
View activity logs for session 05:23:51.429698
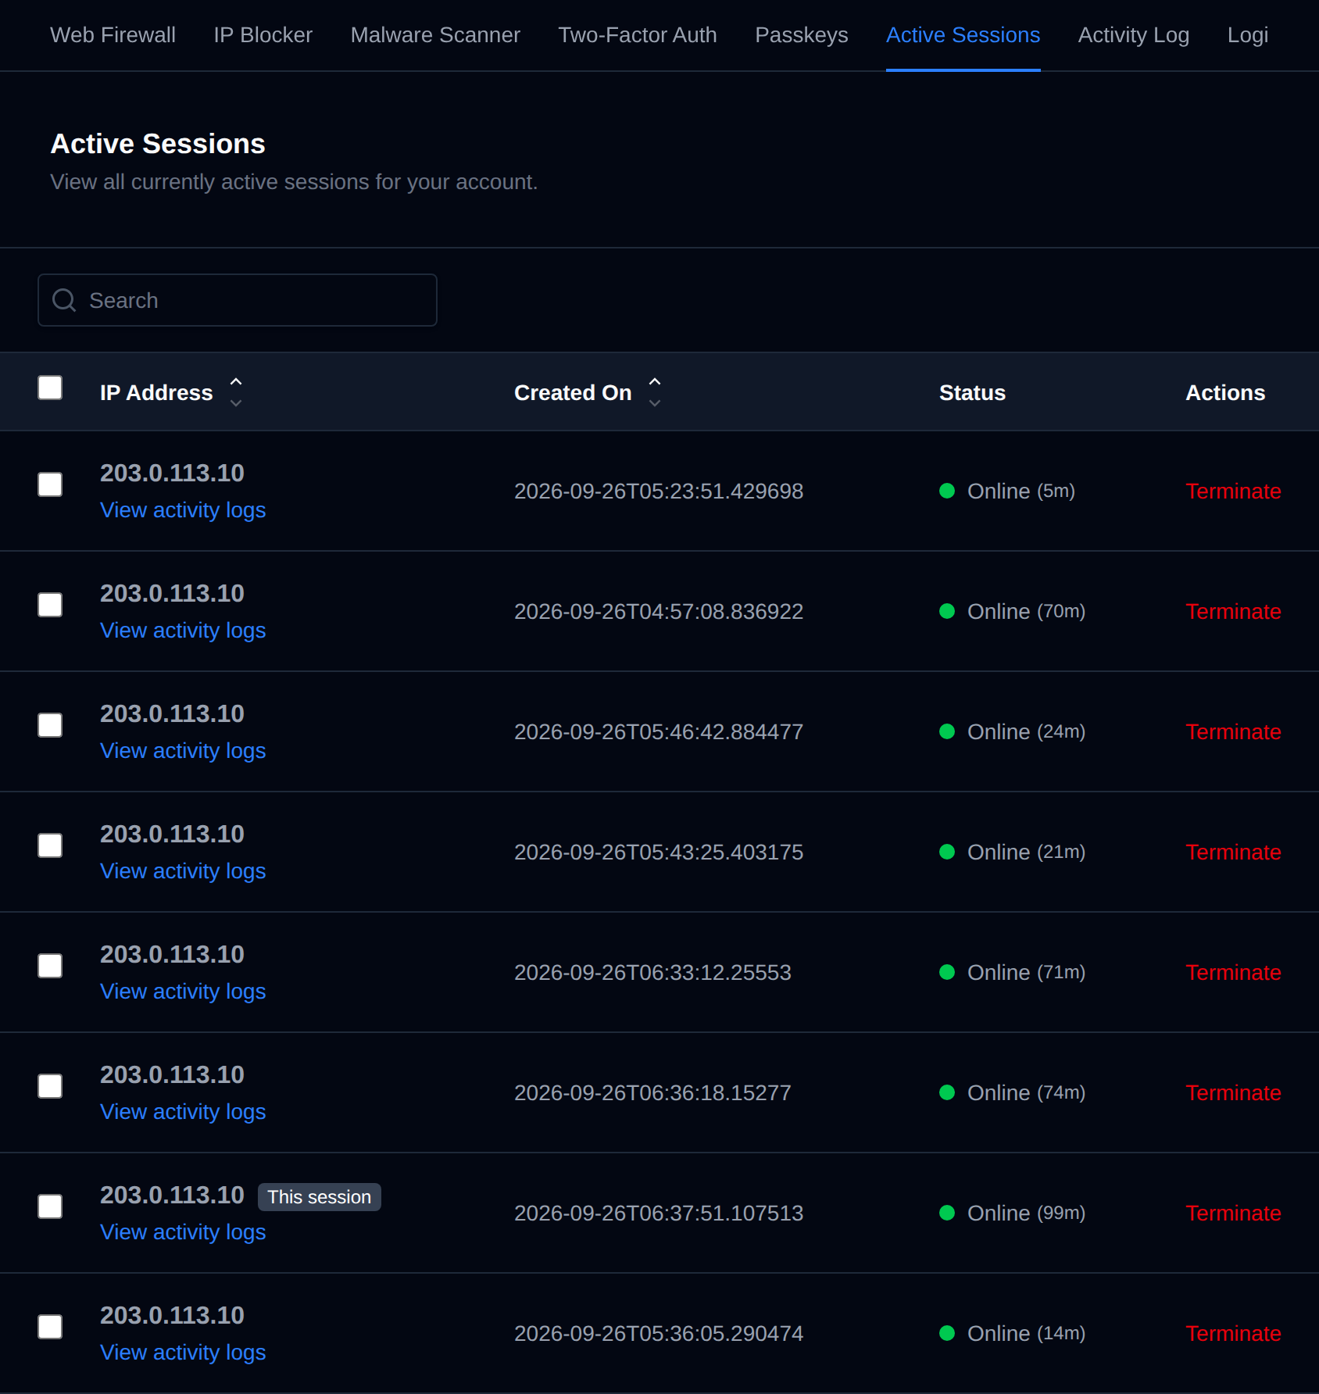tap(183, 510)
